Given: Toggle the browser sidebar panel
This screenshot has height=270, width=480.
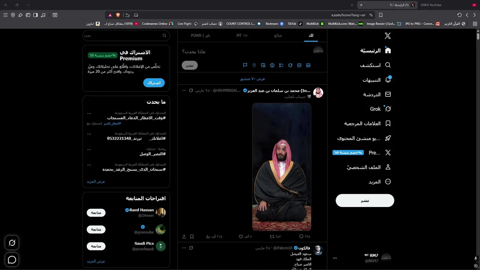Looking at the screenshot, I should (35, 15).
